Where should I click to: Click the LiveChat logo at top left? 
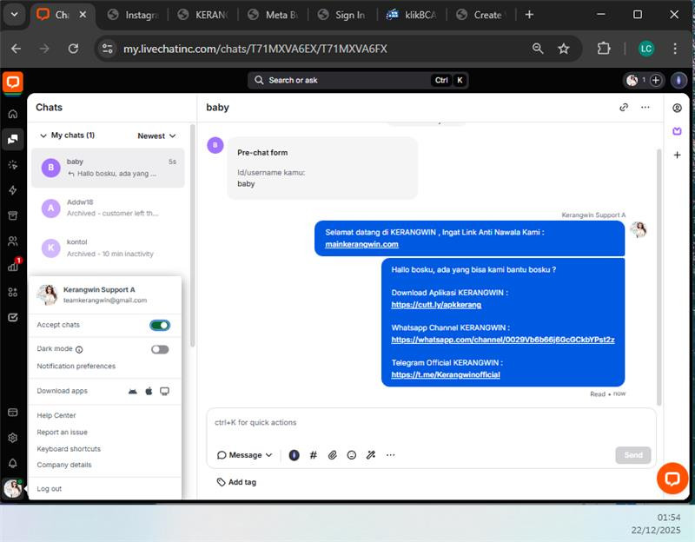(13, 82)
